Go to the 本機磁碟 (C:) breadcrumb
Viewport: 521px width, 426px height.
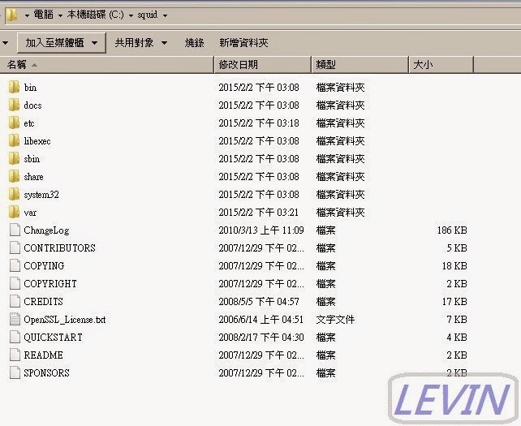[x=96, y=15]
